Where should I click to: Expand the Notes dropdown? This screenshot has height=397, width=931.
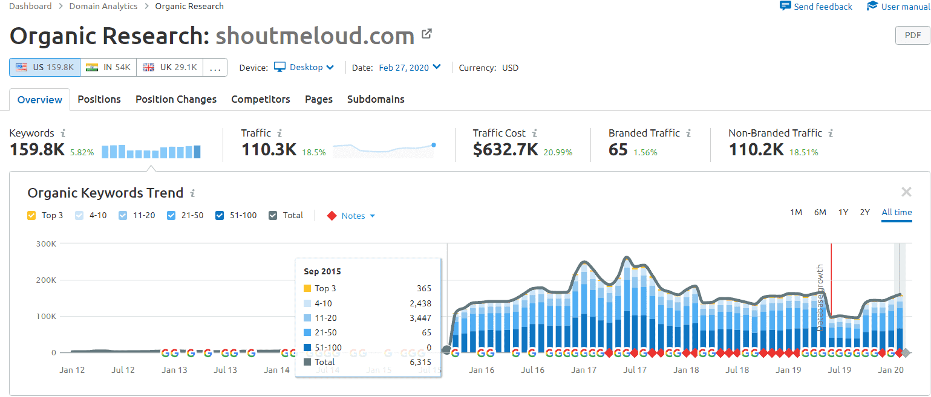pyautogui.click(x=358, y=216)
